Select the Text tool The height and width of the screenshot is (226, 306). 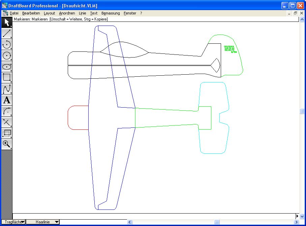point(7,100)
